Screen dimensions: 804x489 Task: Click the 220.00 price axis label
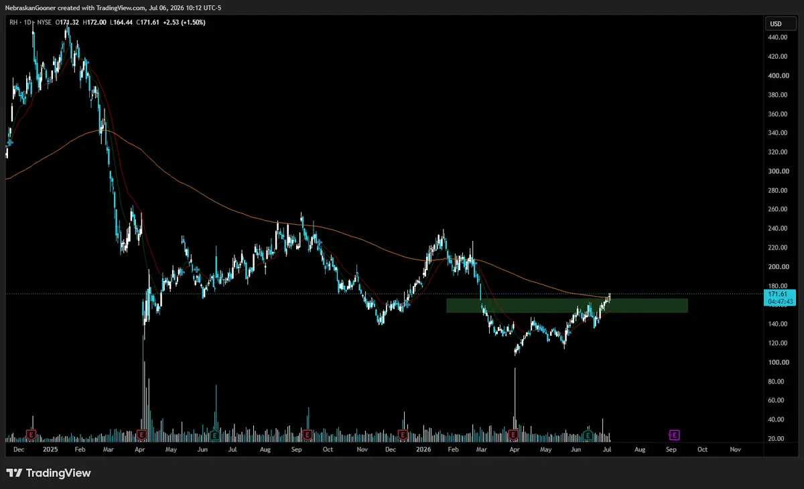[778, 248]
